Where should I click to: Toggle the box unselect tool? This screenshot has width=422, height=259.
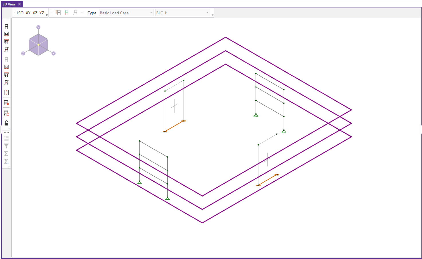click(x=6, y=67)
